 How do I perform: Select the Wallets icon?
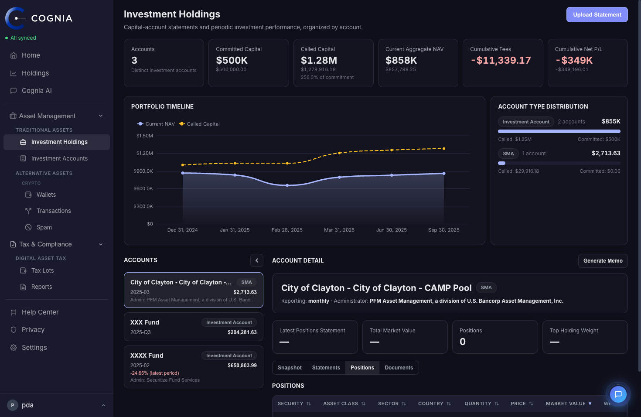28,195
